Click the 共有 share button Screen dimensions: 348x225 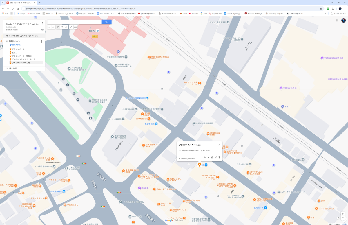[23, 36]
